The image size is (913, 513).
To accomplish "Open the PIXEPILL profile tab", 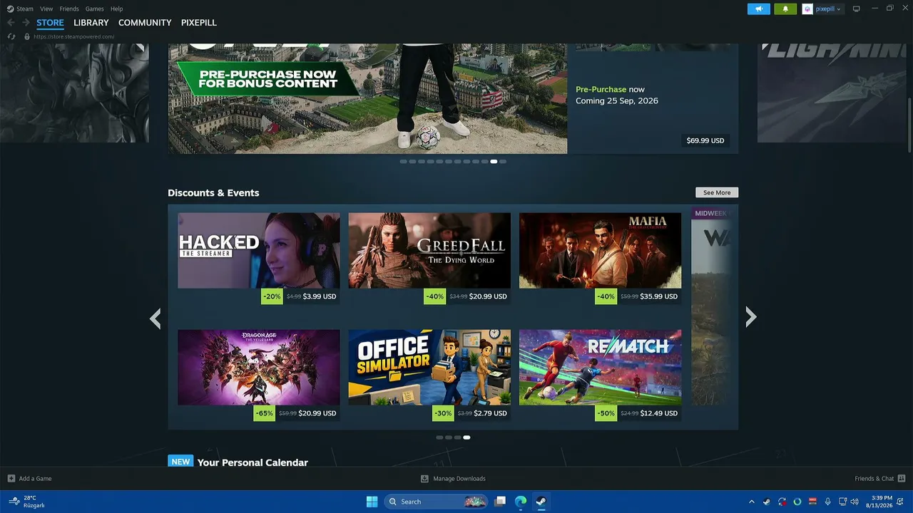I will (199, 23).
